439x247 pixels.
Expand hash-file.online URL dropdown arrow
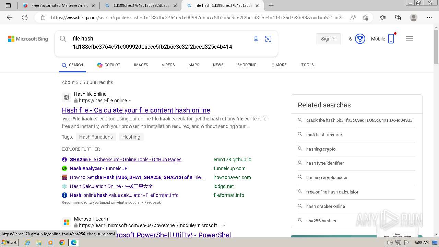130,101
